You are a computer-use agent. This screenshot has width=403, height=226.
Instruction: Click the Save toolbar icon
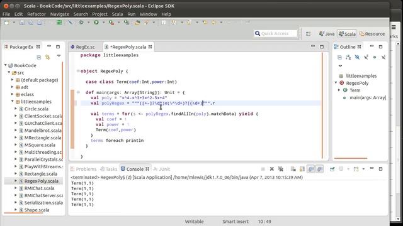point(22,23)
